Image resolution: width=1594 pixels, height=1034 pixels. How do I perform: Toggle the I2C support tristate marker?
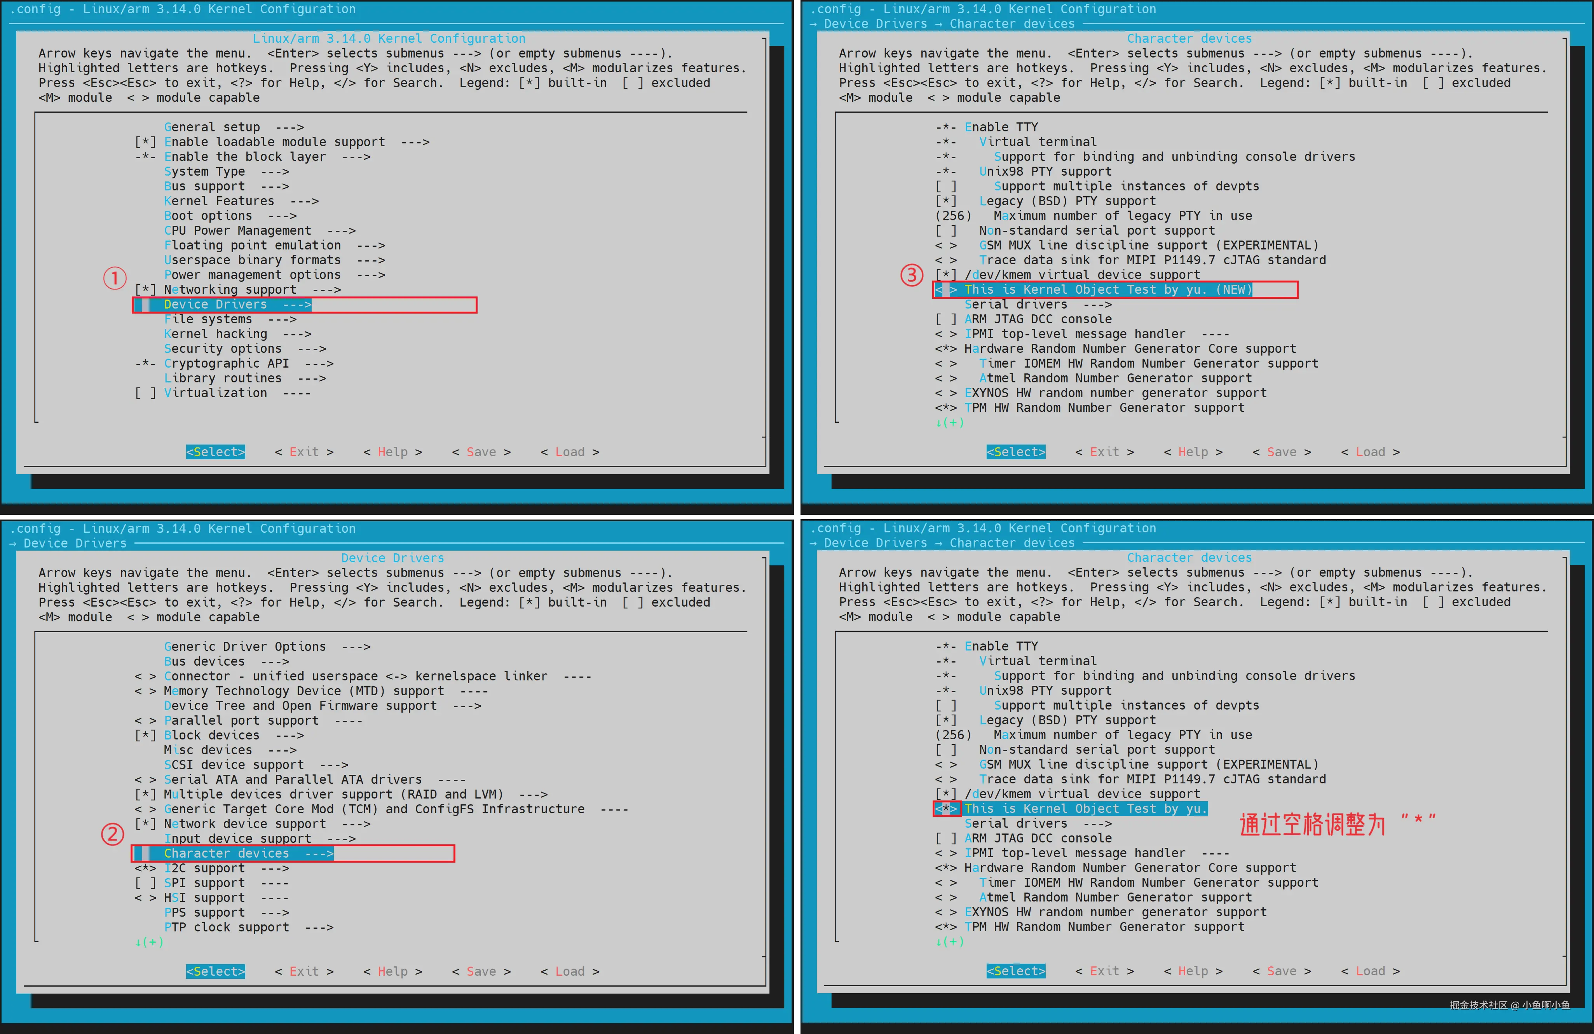pyautogui.click(x=145, y=868)
